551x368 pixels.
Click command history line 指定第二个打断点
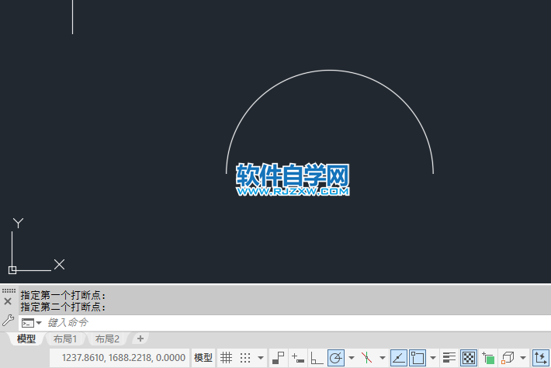click(x=64, y=307)
